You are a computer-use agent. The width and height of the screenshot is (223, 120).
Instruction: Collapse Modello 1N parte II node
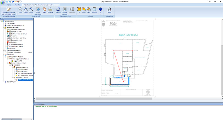(12, 67)
